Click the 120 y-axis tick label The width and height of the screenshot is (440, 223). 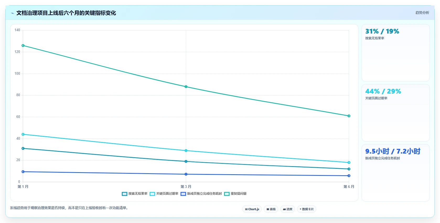click(x=17, y=52)
